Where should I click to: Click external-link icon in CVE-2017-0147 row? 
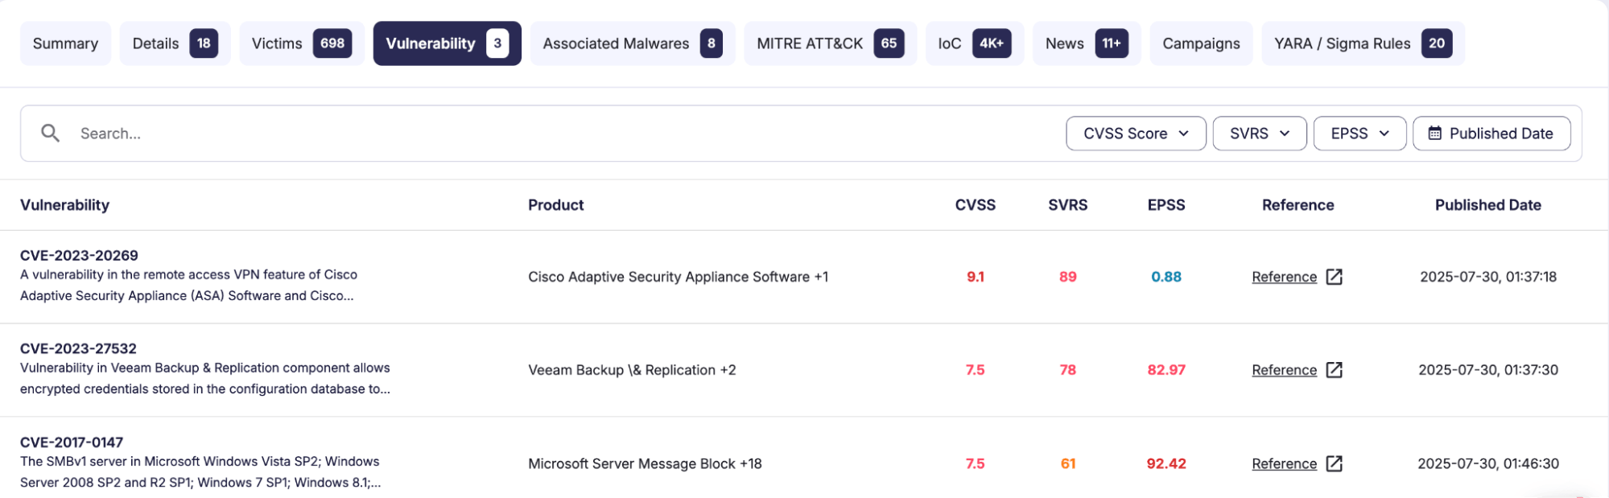[x=1334, y=463]
